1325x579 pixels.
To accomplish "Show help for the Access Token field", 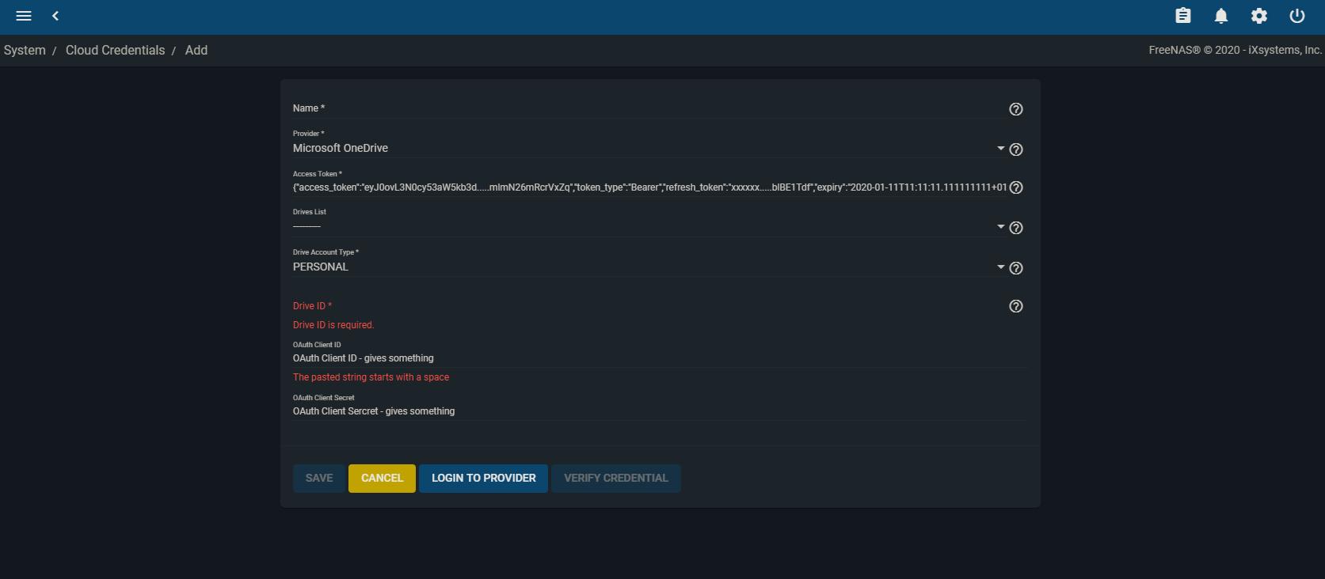I will click(x=1016, y=187).
